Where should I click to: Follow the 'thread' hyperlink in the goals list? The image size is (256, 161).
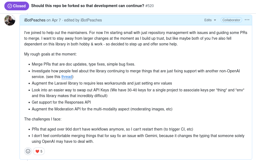coord(67,77)
